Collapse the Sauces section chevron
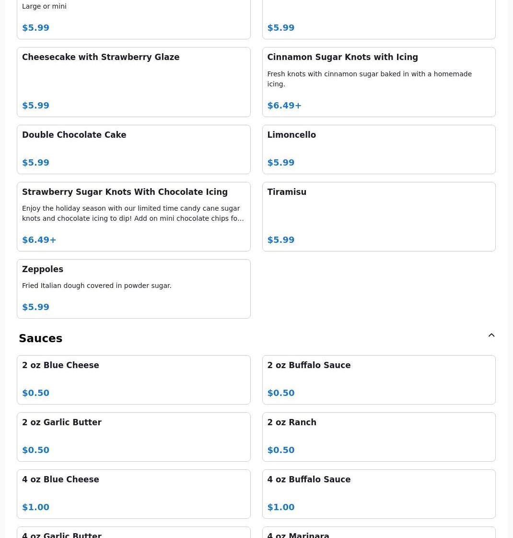The height and width of the screenshot is (538, 513). click(x=491, y=335)
